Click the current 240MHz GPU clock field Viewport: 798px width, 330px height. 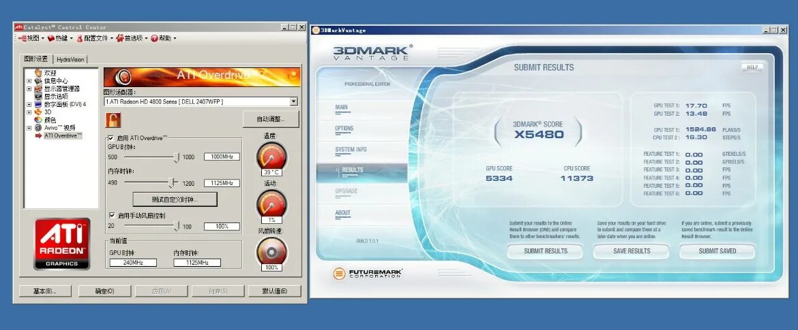click(133, 263)
